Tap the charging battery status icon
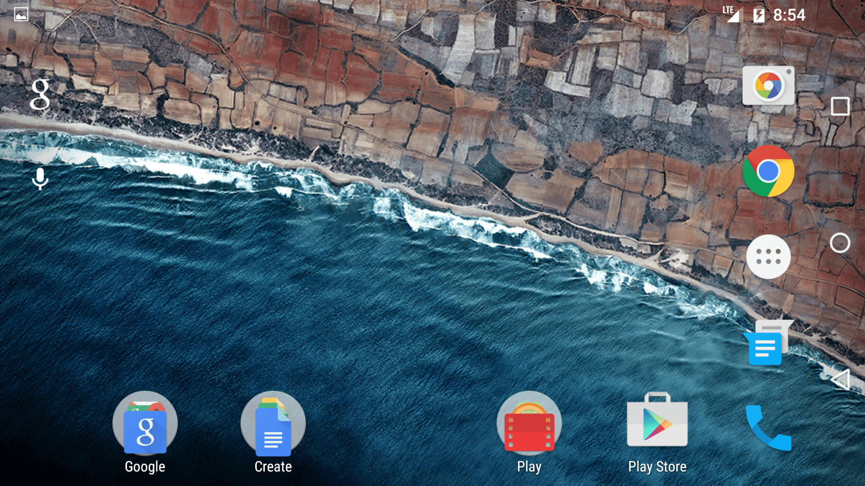This screenshot has width=865, height=486. (x=759, y=15)
